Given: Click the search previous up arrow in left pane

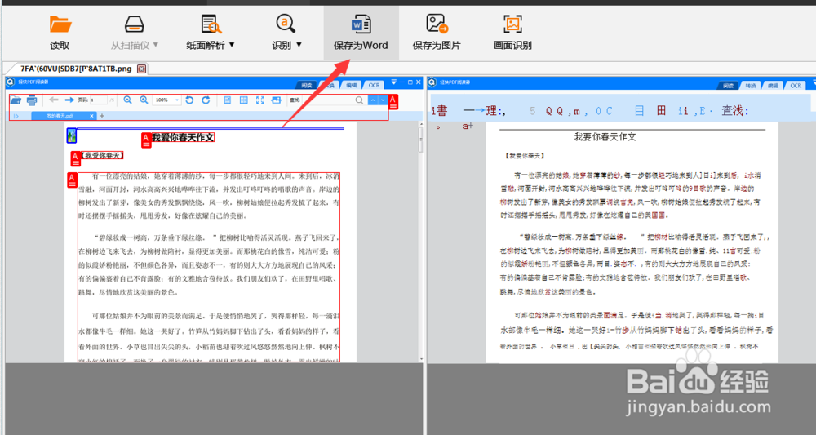Looking at the screenshot, I should (373, 100).
